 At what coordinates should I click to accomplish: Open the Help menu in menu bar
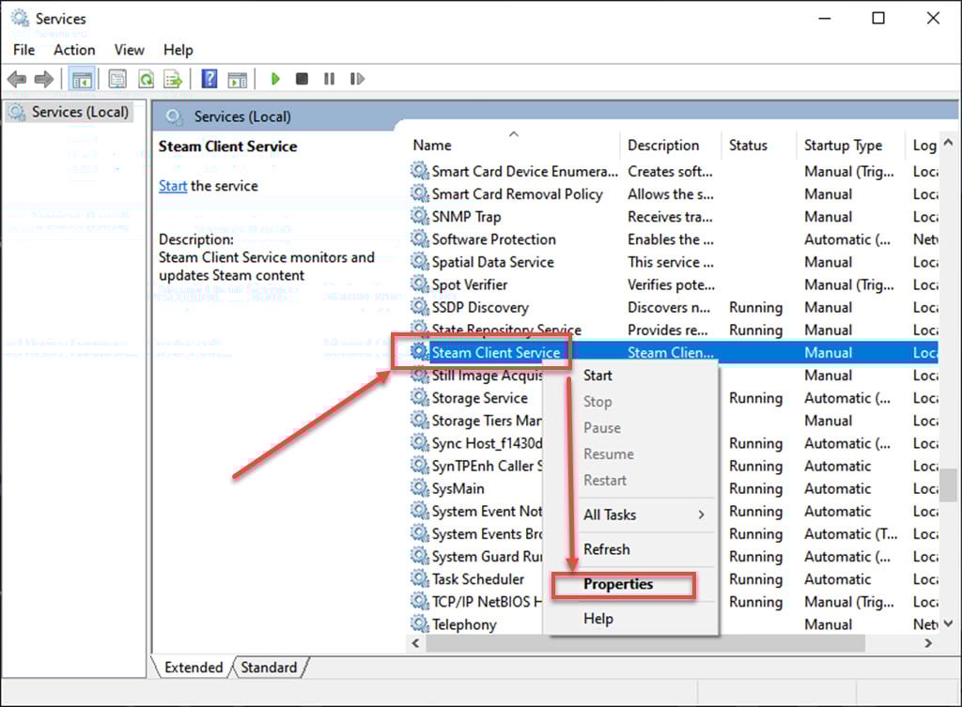178,51
